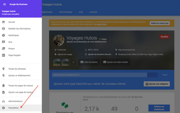This screenshot has height=113, width=180.
Task: Click the Modifier les informations person icon
Action: click(x=3, y=29)
